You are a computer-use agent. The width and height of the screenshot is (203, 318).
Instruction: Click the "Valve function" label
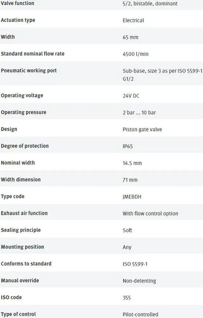(x=17, y=3)
